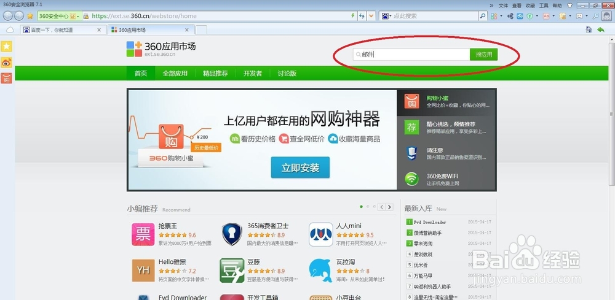Click the 360应用市场 logo
Screen dimensions: 615x300
161,49
